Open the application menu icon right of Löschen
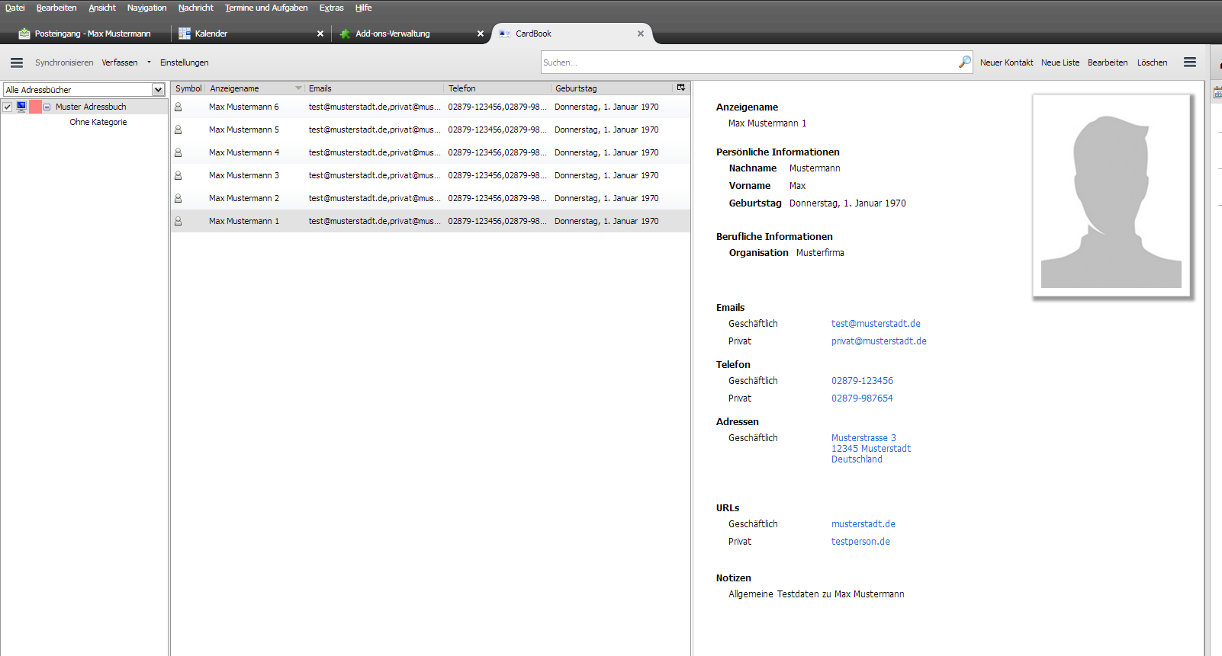The image size is (1222, 656). (x=1190, y=62)
